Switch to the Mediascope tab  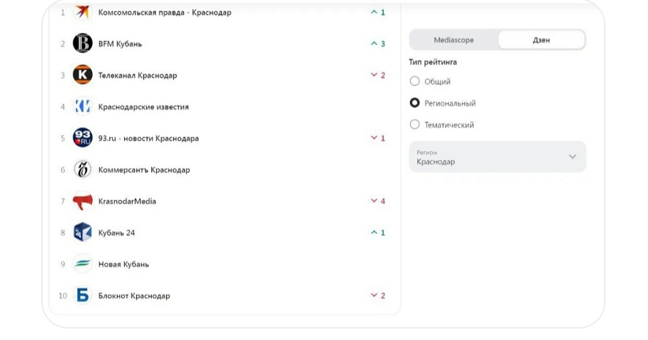pyautogui.click(x=454, y=40)
